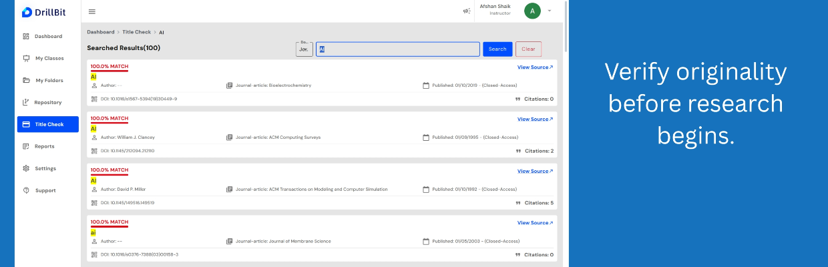Click author icon beside David P. Miller
This screenshot has height=267, width=828.
coord(94,189)
